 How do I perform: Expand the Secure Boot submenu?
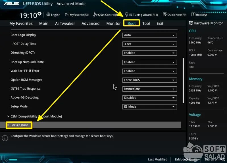[x=90, y=125]
